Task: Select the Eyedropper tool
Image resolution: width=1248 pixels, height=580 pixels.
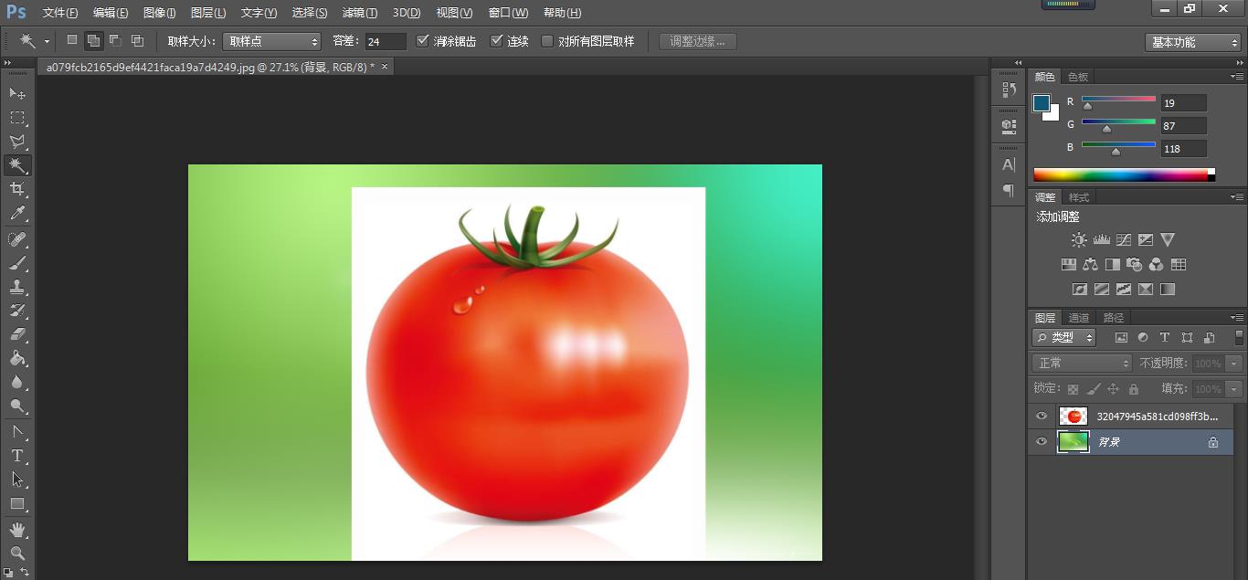Action: (17, 214)
